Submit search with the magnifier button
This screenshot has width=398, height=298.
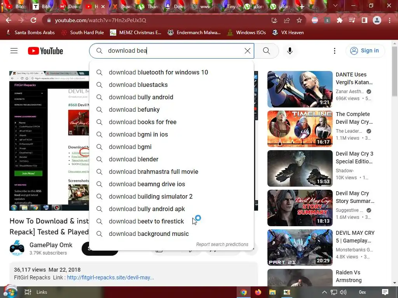pos(267,51)
